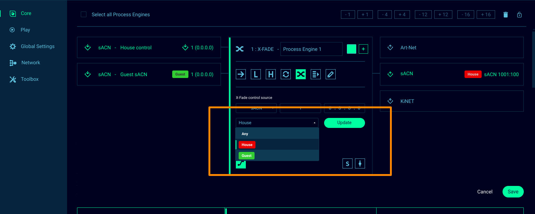Screen dimensions: 535x214
Task: Toggle the active X-Fade crossed-arrows mode
Action: (x=301, y=74)
